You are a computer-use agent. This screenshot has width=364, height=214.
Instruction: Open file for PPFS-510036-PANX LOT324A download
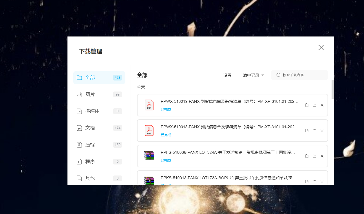click(307, 156)
